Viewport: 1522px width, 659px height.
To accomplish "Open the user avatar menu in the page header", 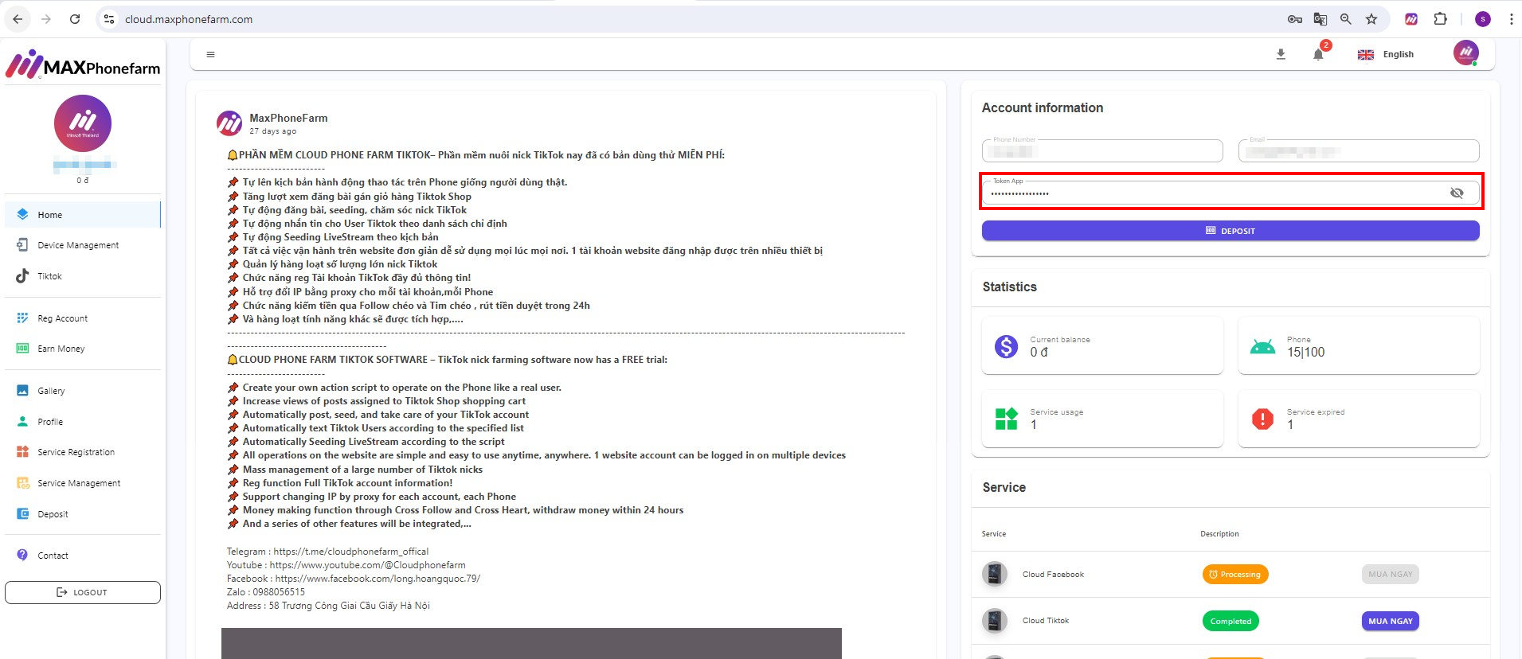I will (1465, 53).
